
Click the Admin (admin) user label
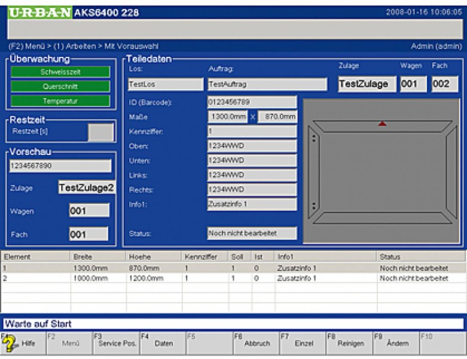coord(437,46)
